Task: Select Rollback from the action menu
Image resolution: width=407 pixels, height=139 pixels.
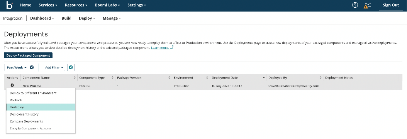Action: tap(41, 100)
